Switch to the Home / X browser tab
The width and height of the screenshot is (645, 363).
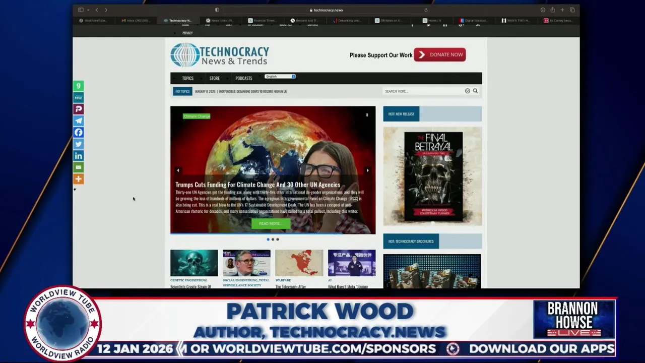pyautogui.click(x=432, y=21)
